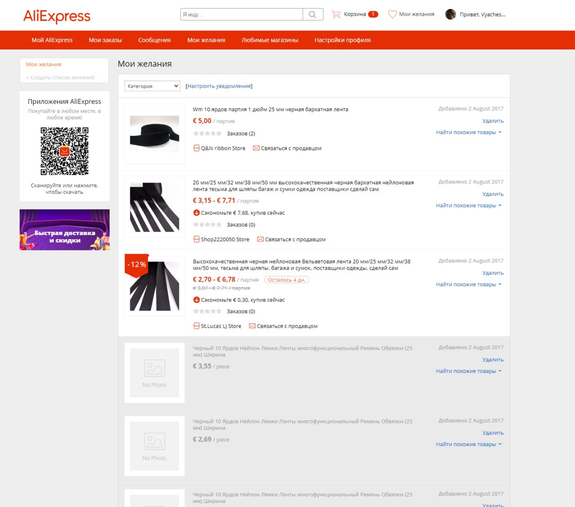Click Мои желания text in the header
575x507 pixels.
click(x=417, y=14)
